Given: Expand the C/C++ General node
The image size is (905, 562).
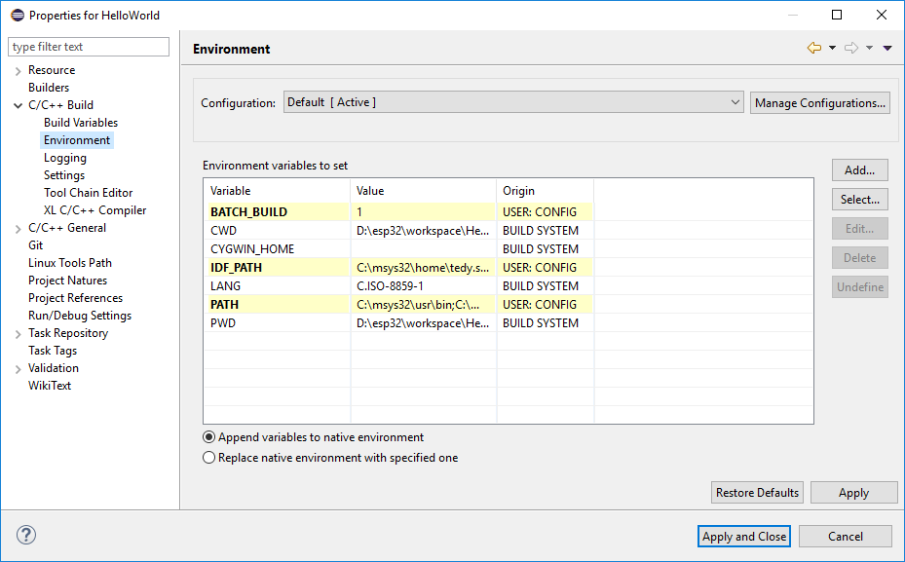Looking at the screenshot, I should [18, 228].
